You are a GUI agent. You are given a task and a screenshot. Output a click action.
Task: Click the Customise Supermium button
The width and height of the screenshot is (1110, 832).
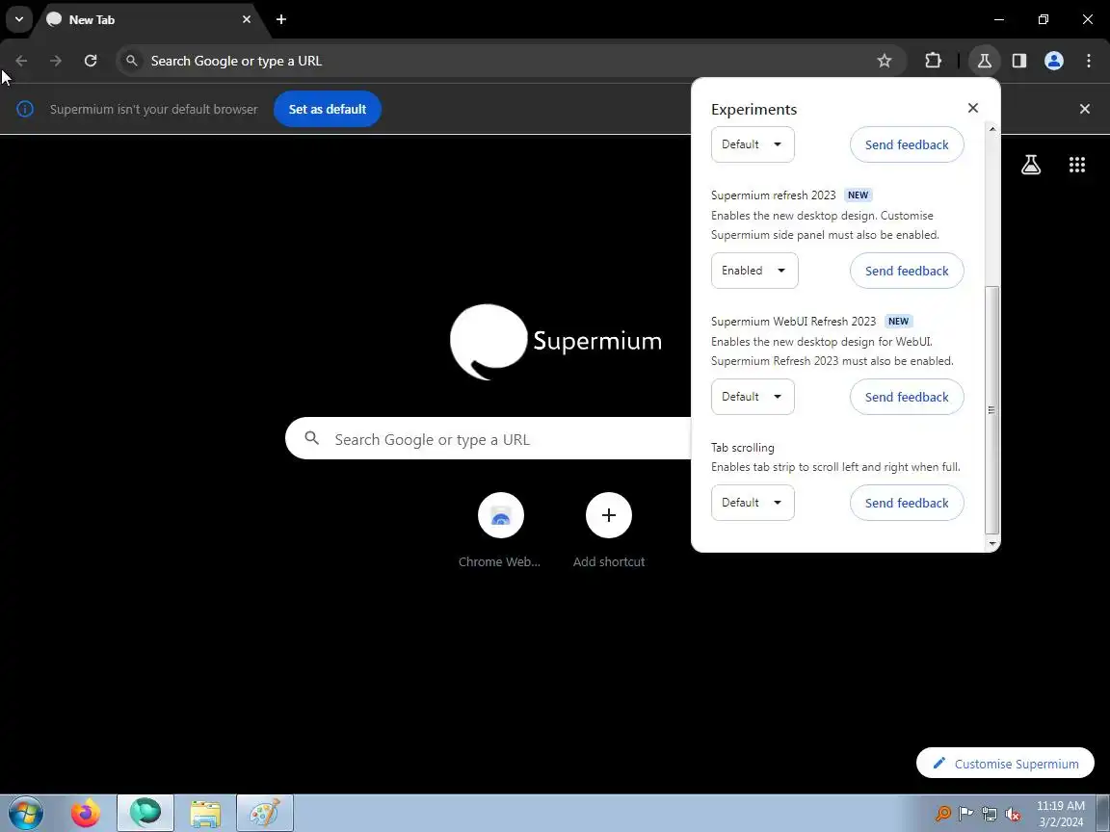click(1005, 764)
